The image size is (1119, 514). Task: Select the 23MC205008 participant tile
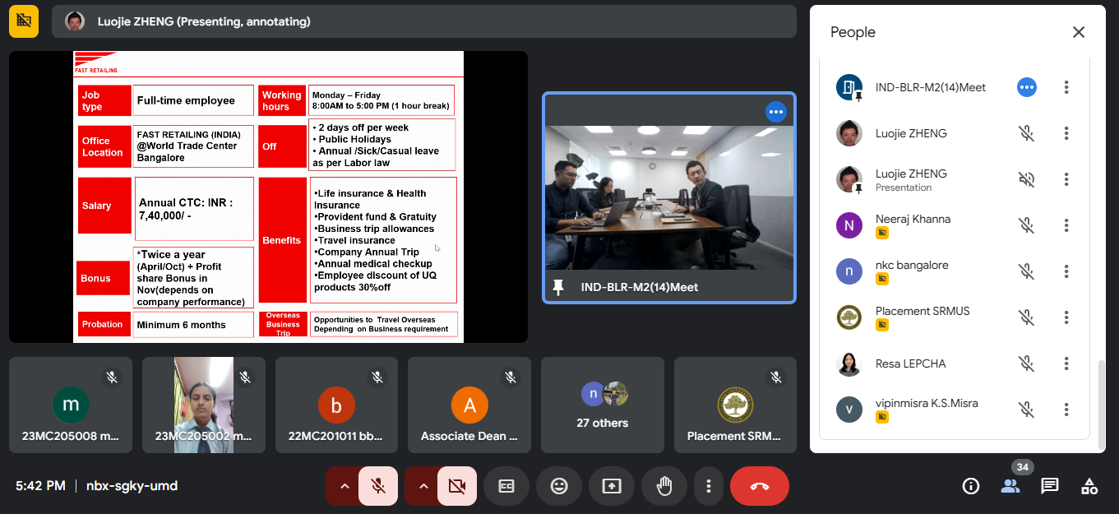point(71,405)
